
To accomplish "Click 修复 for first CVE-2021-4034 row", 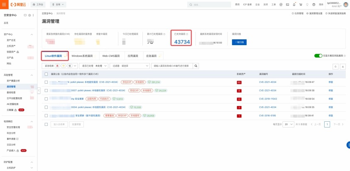I will coord(330,82).
